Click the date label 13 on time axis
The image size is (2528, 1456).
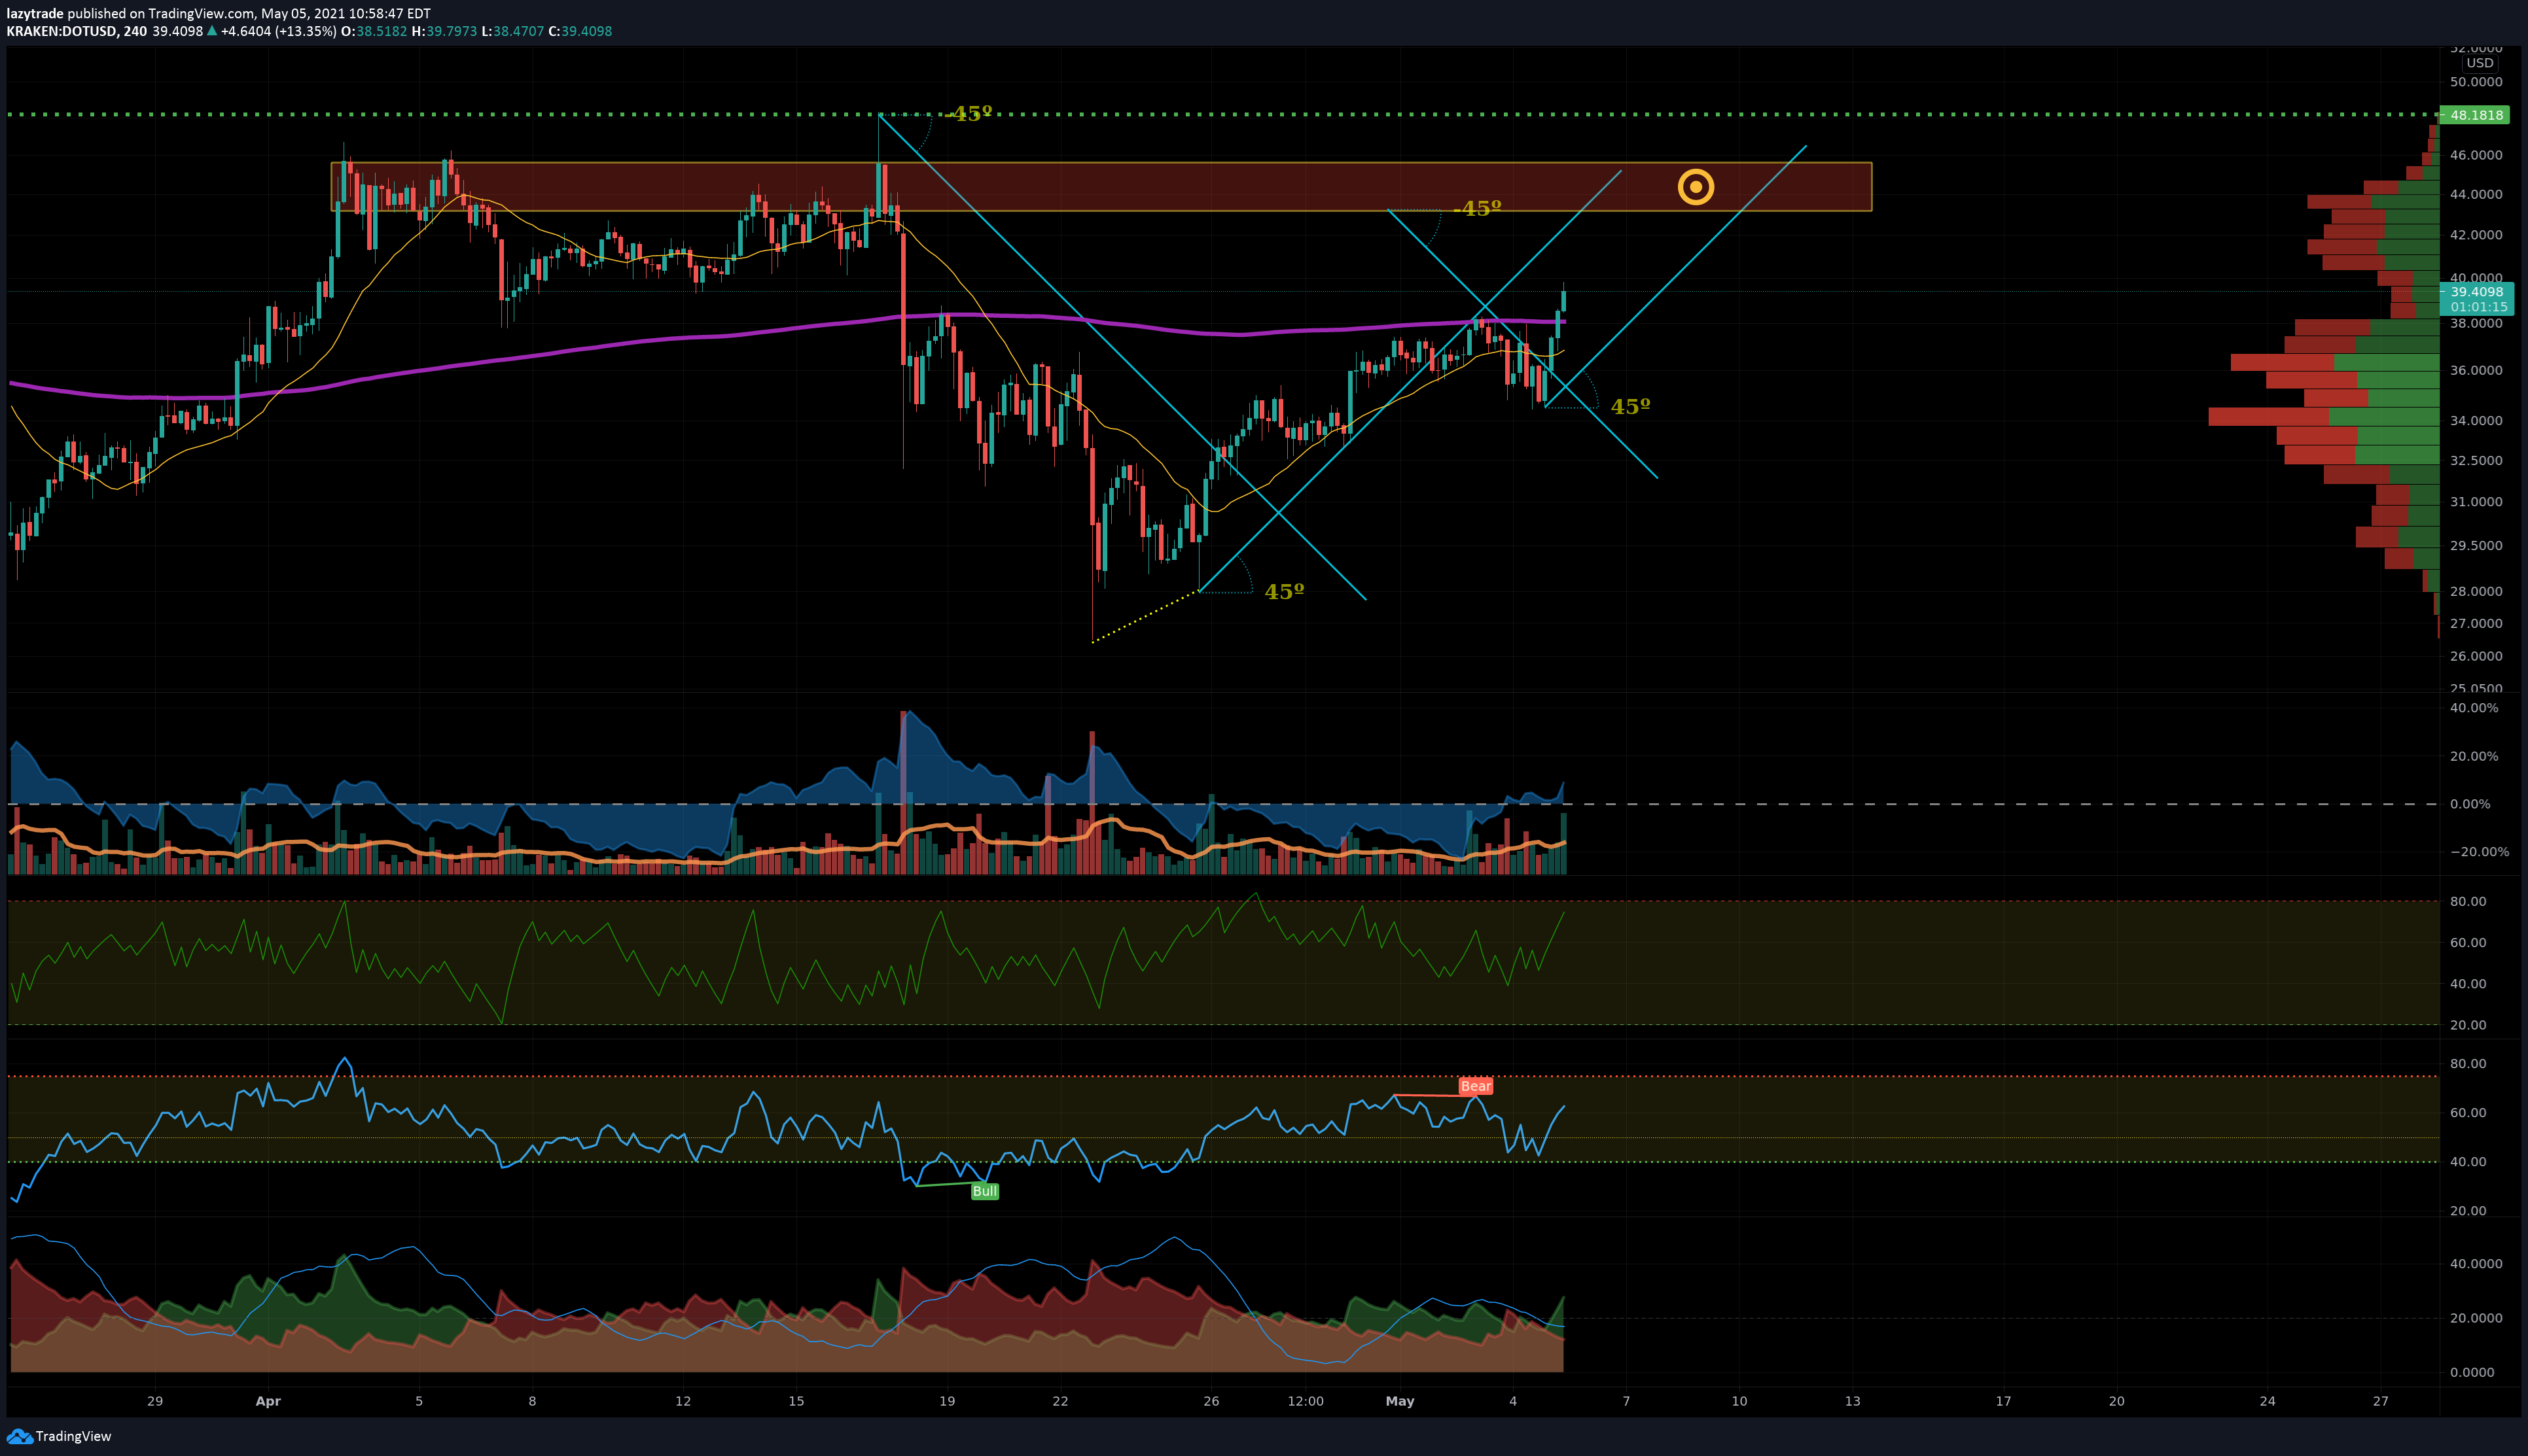pos(1853,1401)
